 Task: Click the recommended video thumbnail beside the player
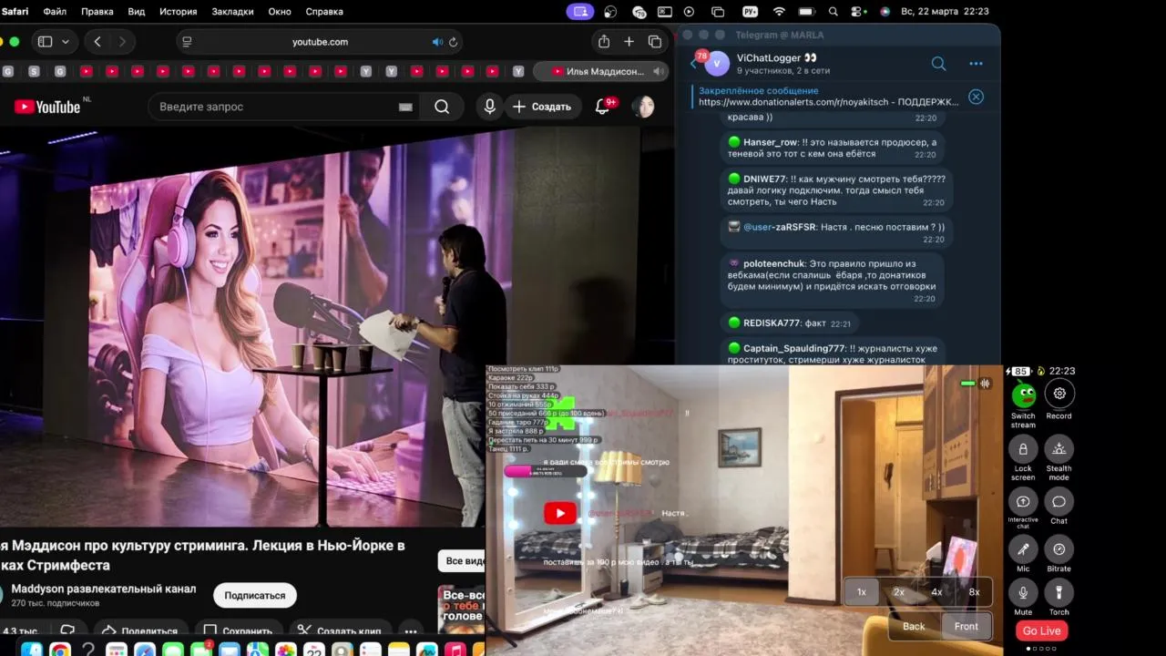pos(462,609)
